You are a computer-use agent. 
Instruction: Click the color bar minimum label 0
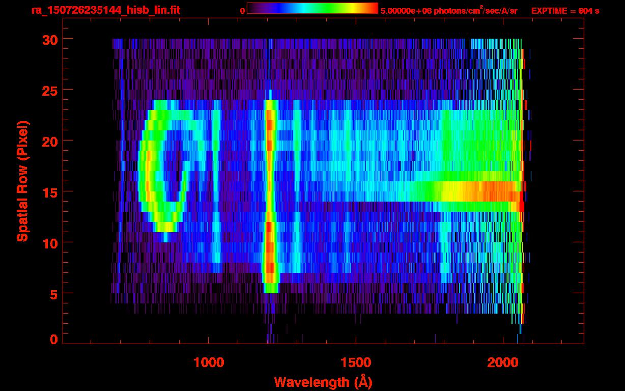242,11
